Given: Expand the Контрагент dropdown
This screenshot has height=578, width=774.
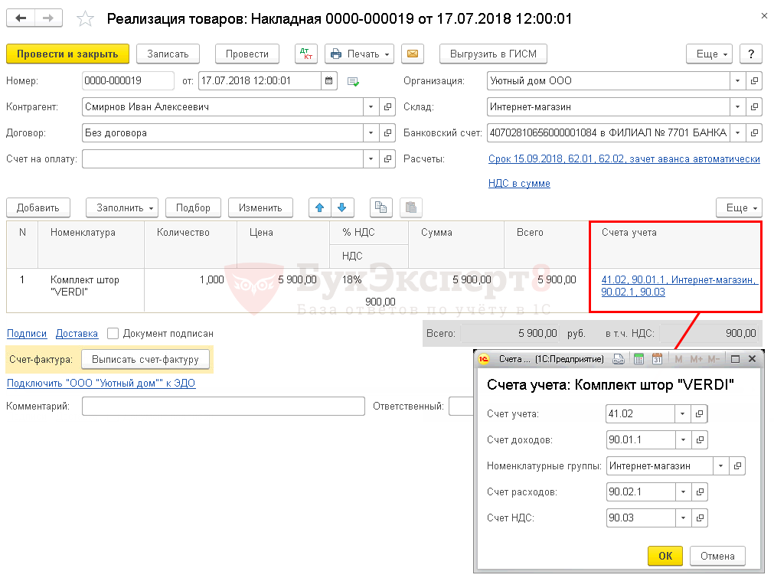Looking at the screenshot, I should (x=371, y=107).
